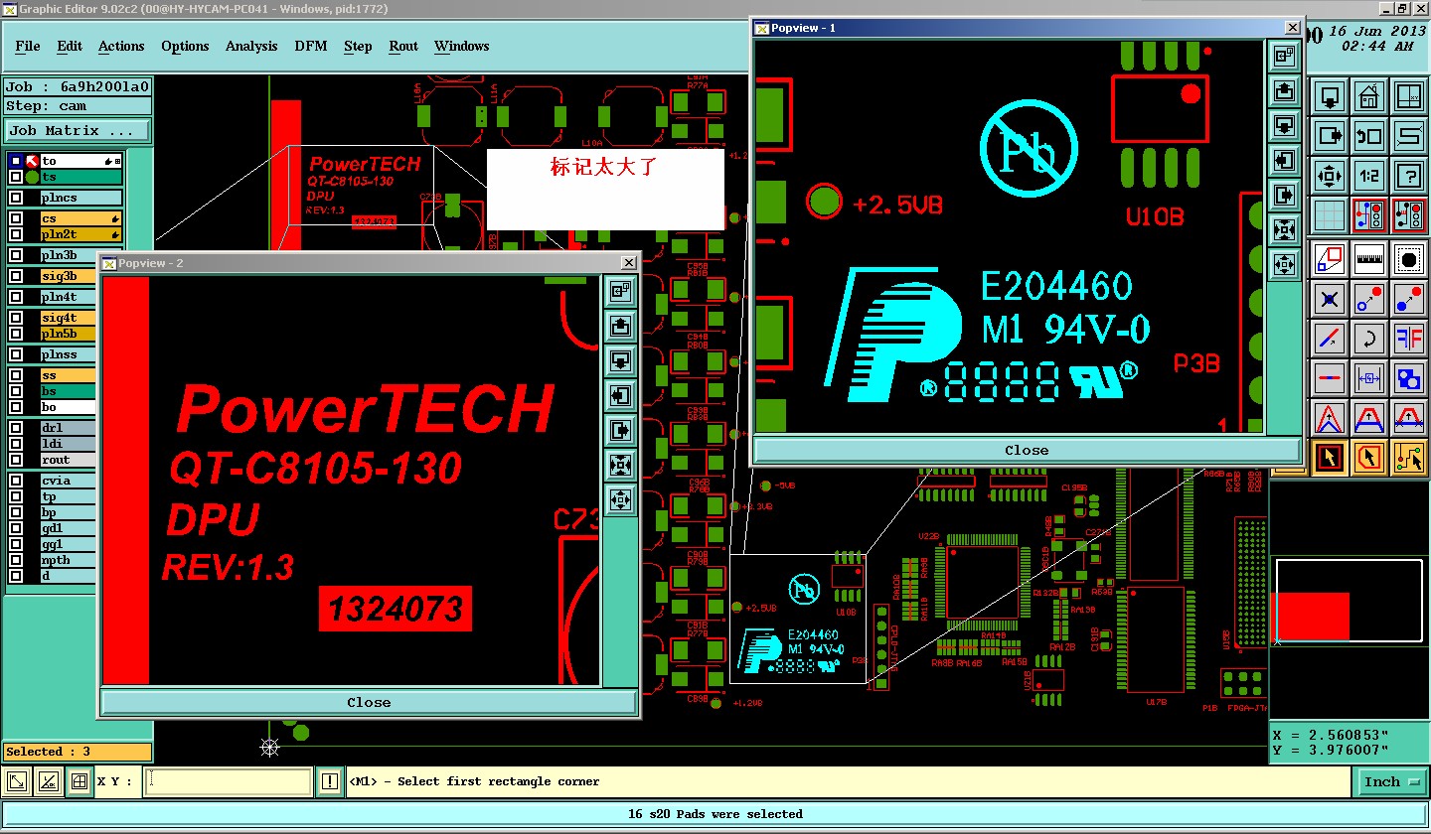
Task: Click the blue X delete feature icon
Action: (x=1330, y=299)
